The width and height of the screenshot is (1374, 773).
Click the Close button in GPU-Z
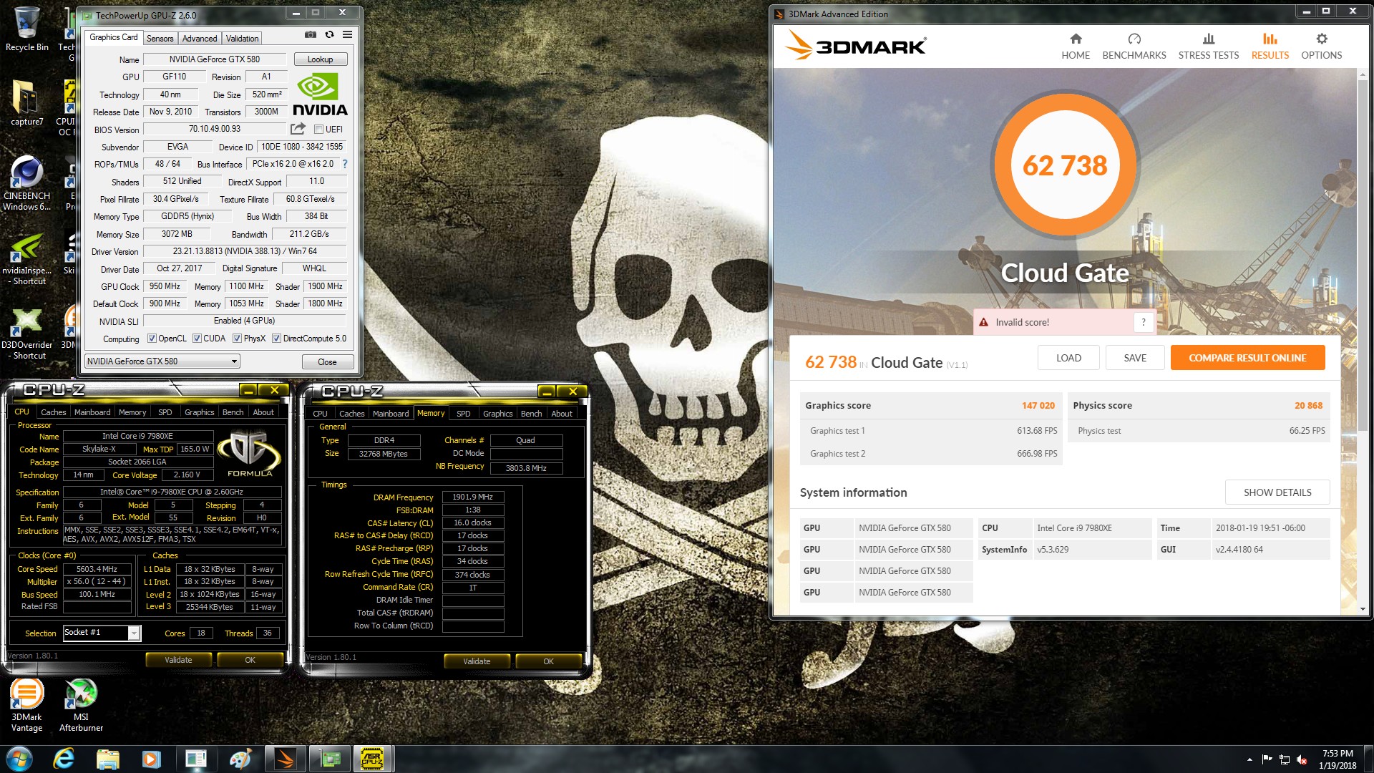tap(327, 362)
